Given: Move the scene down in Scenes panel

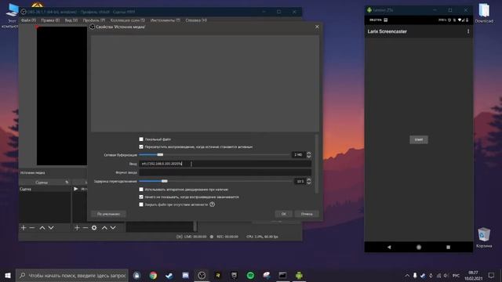Looking at the screenshot, I should point(51,228).
